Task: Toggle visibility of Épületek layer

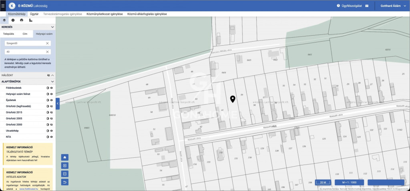Action: 52,100
